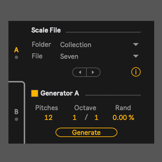Switch to tab B
The height and width of the screenshot is (162, 162).
point(17,112)
